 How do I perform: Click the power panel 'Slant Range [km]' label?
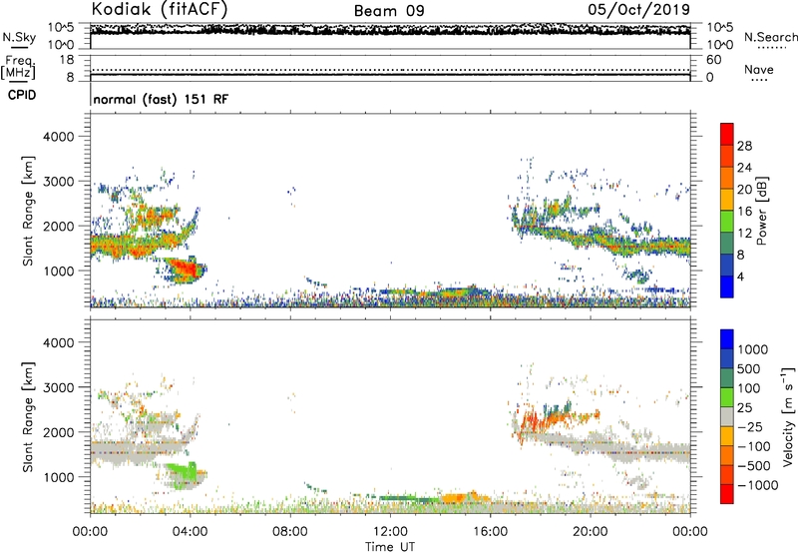pyautogui.click(x=28, y=211)
